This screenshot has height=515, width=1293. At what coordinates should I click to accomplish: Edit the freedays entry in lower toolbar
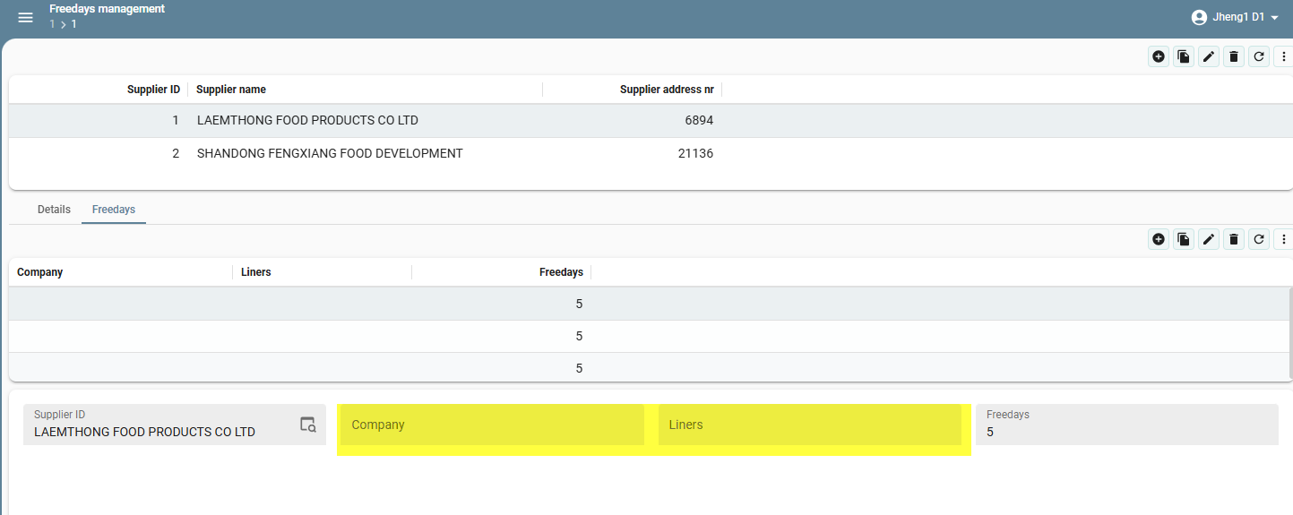[1209, 239]
